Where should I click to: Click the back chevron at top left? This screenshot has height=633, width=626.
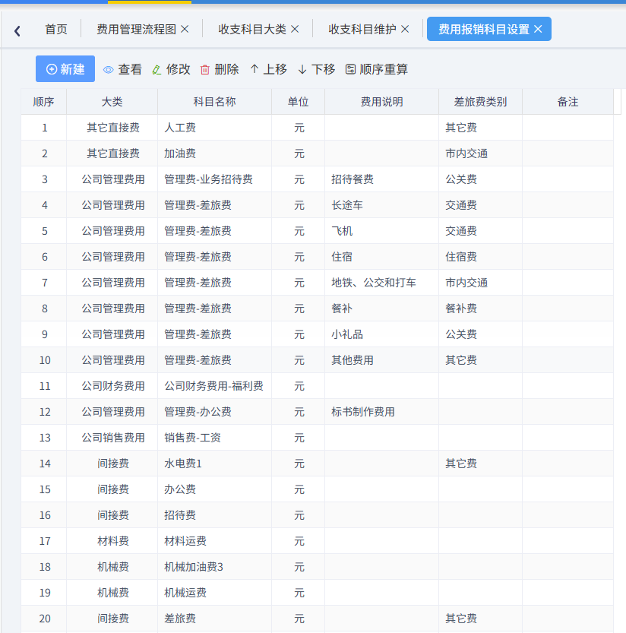[x=17, y=28]
